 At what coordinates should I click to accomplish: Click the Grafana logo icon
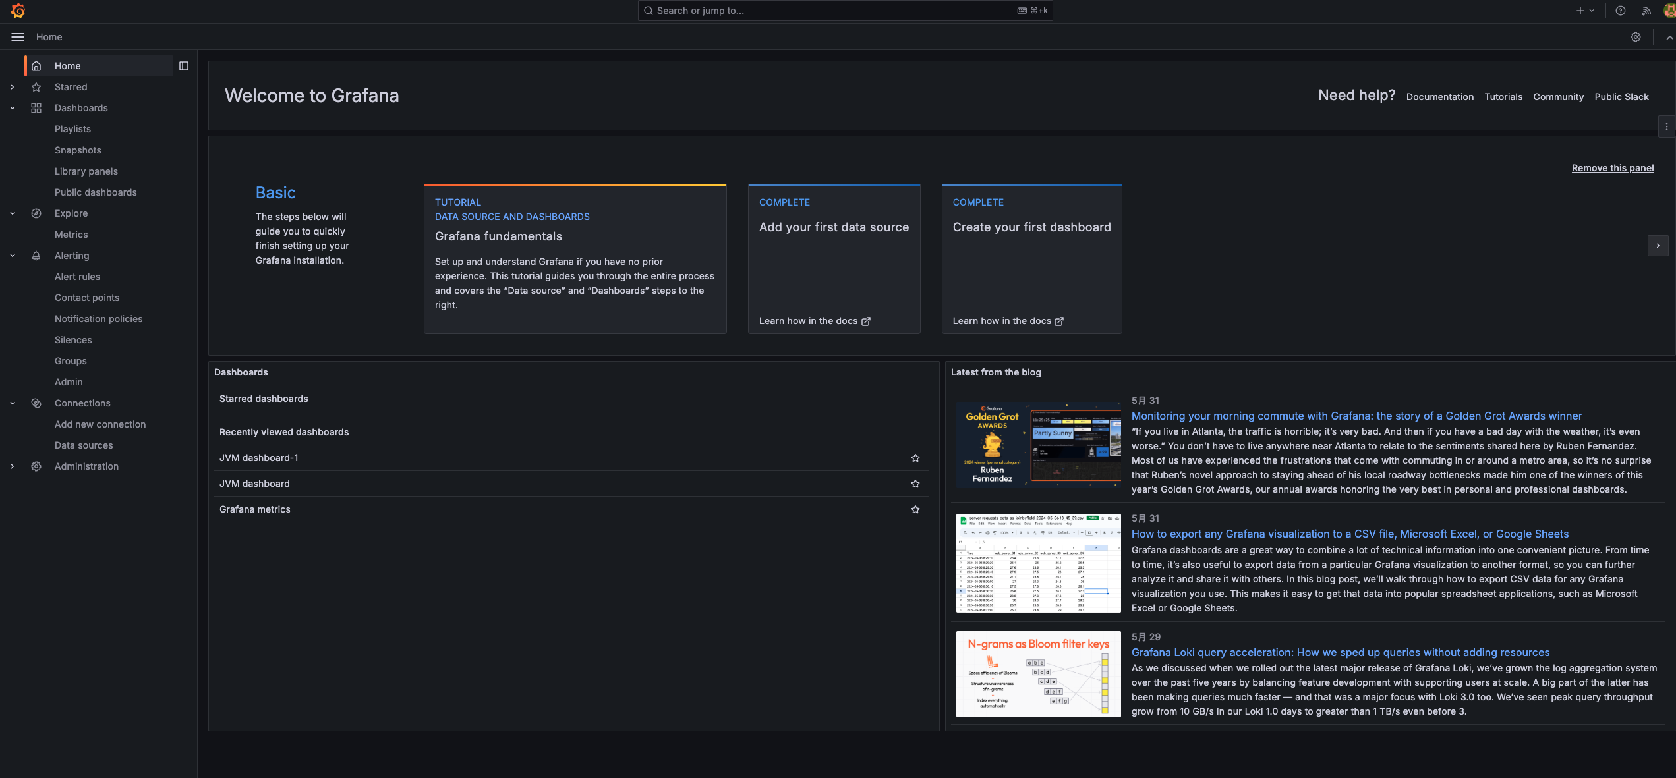18,11
